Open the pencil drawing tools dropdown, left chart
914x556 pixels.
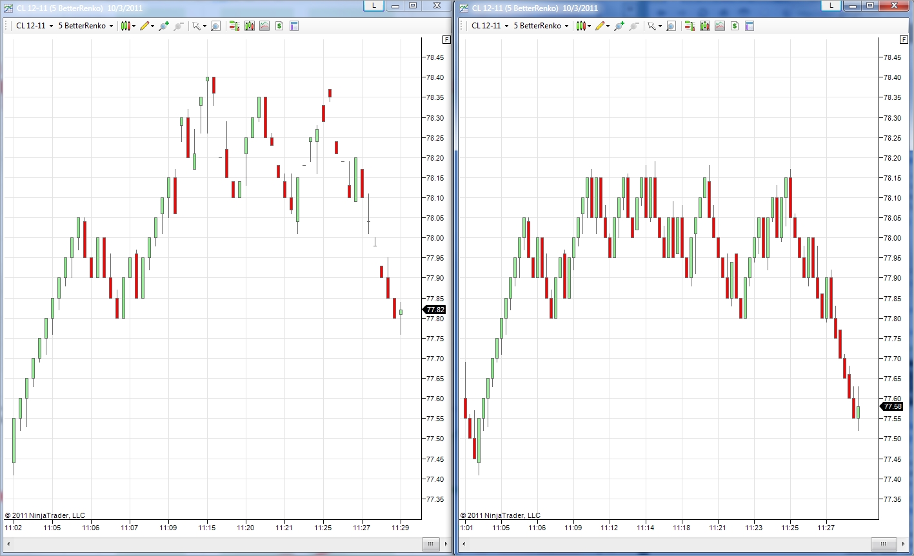[x=148, y=26]
